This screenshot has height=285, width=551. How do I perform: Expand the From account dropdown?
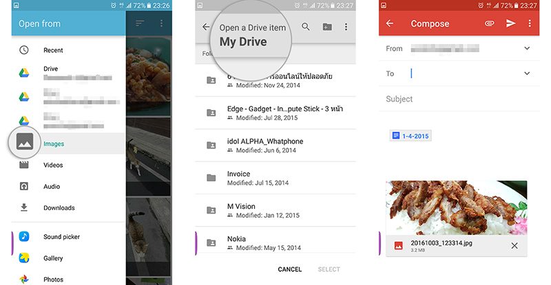(x=527, y=48)
